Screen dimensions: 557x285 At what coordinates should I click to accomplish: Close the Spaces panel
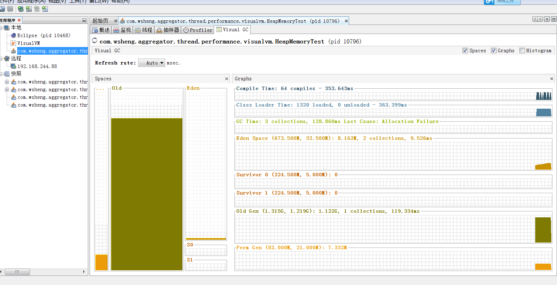click(227, 79)
